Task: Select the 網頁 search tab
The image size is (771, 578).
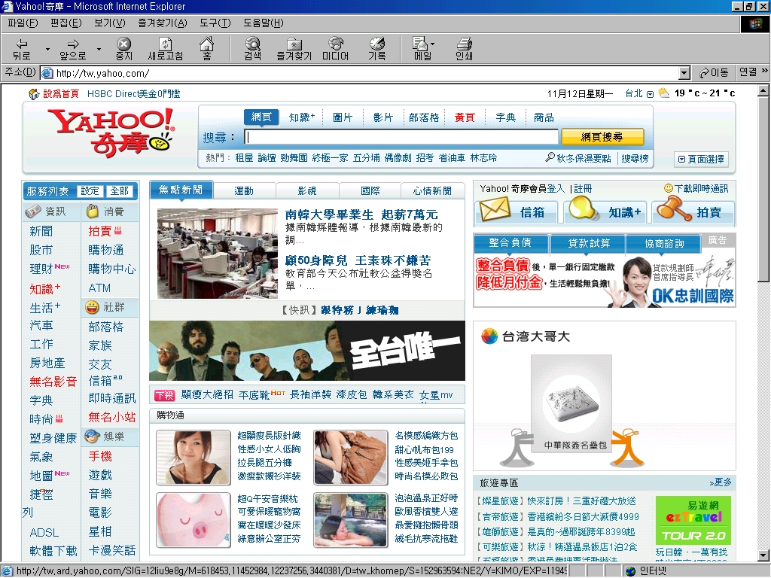Action: click(261, 117)
